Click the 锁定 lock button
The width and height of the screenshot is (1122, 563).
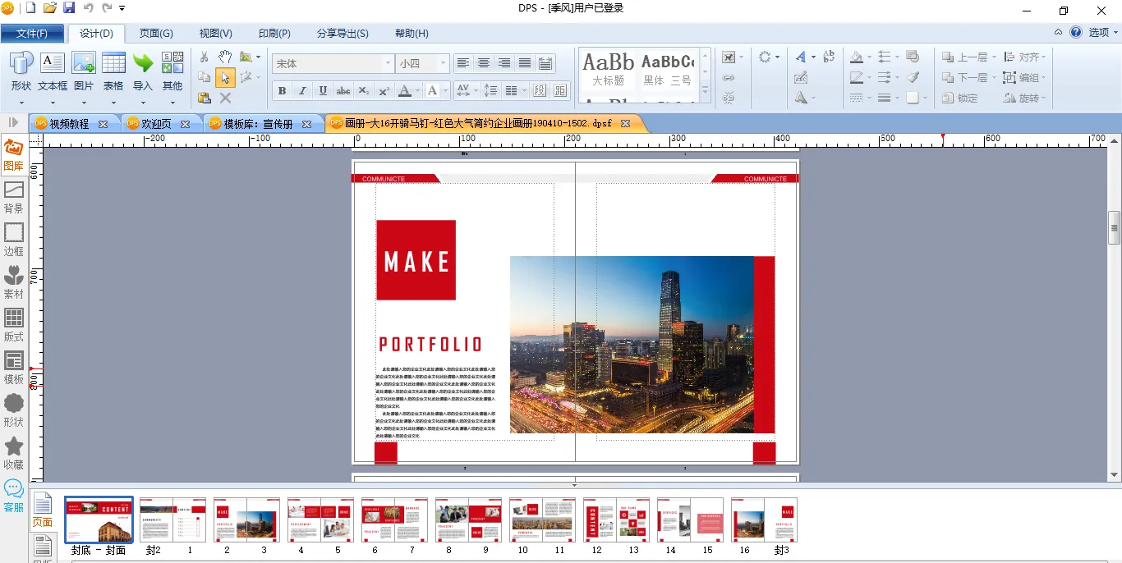pyautogui.click(x=959, y=98)
